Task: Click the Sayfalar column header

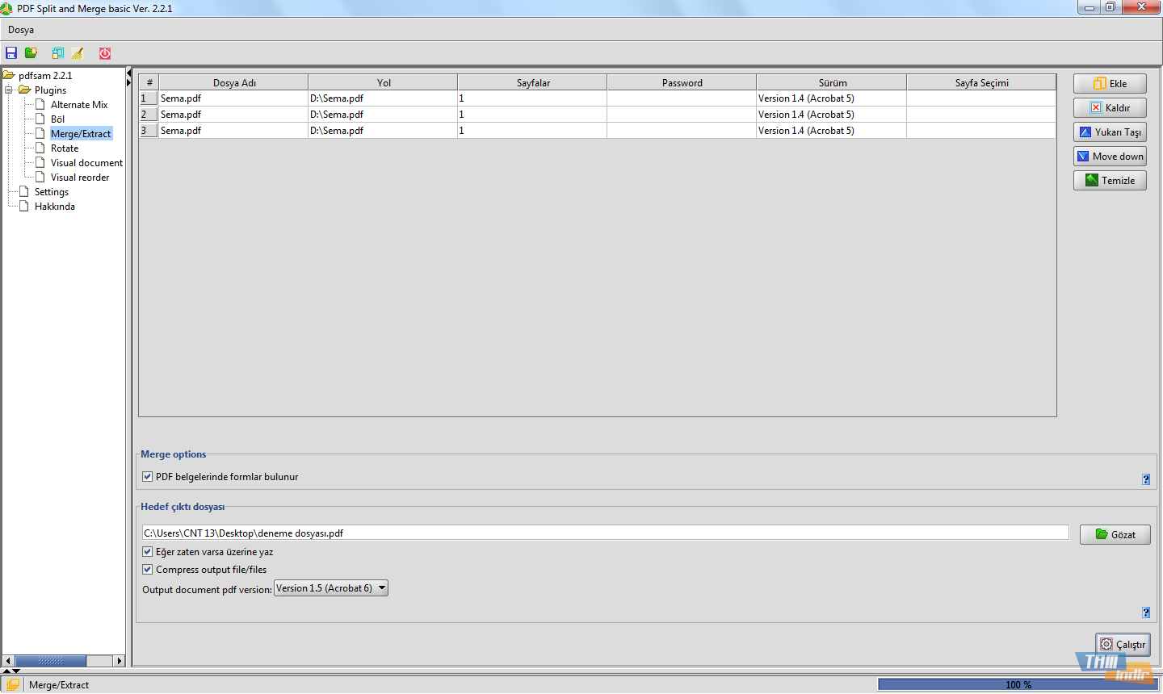Action: [x=532, y=82]
